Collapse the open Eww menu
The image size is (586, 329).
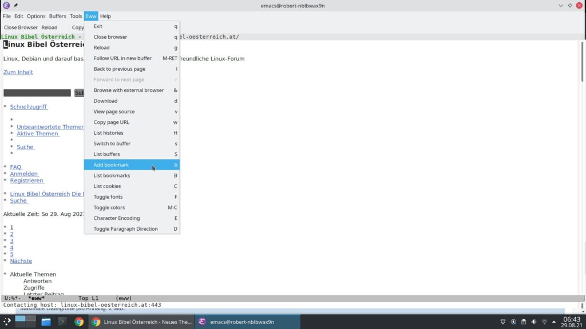[x=91, y=16]
